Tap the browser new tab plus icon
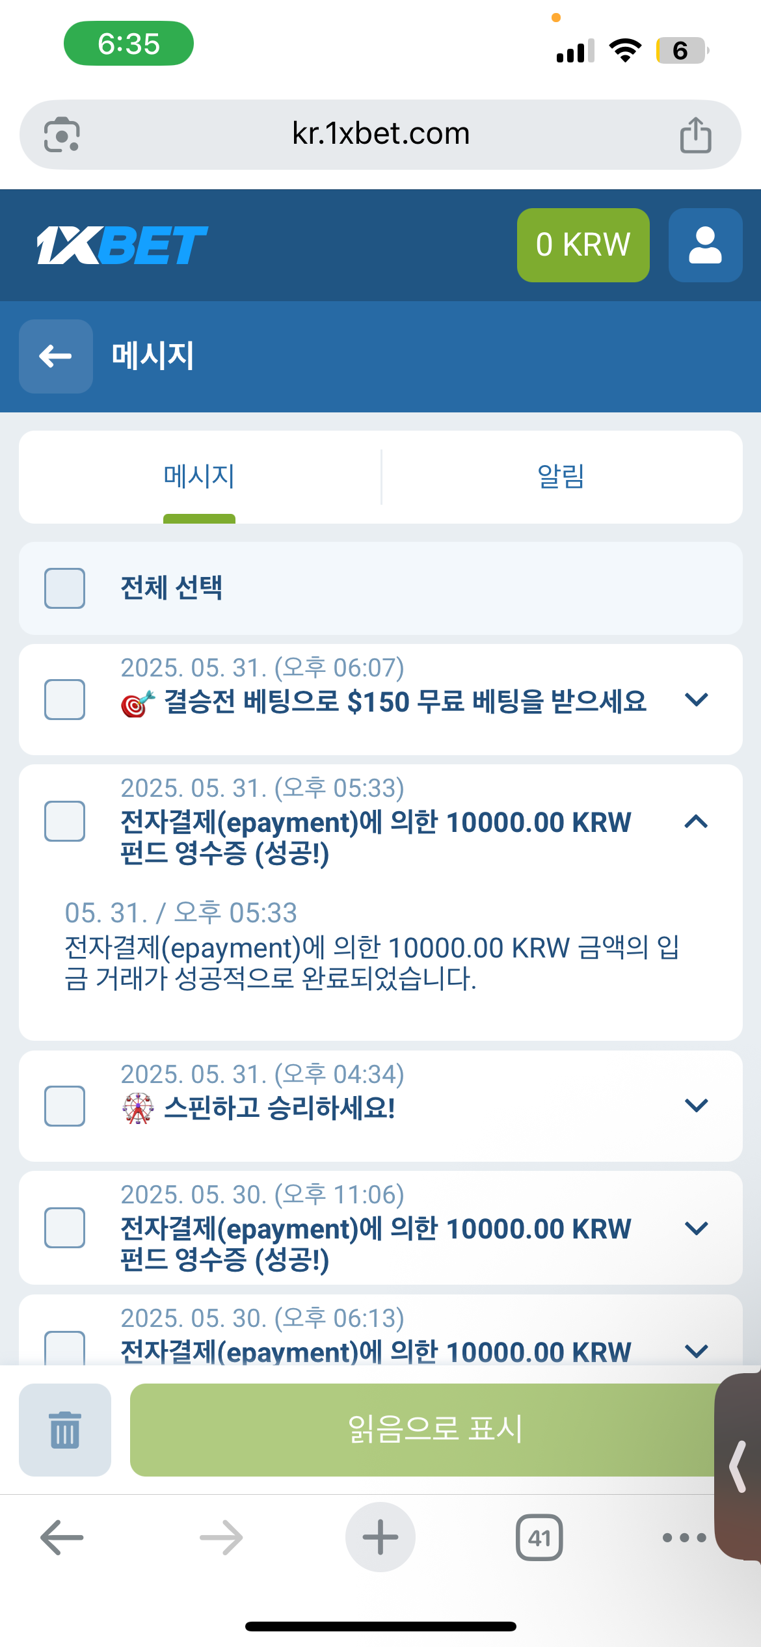This screenshot has width=761, height=1647. tap(380, 1537)
